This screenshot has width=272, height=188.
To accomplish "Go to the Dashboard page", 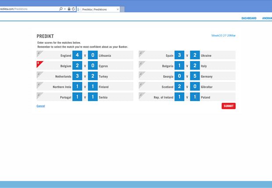I will tap(249, 18).
